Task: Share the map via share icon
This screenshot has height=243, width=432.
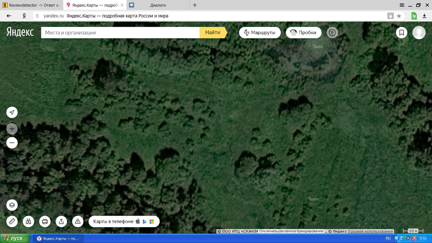Action: pyautogui.click(x=61, y=221)
